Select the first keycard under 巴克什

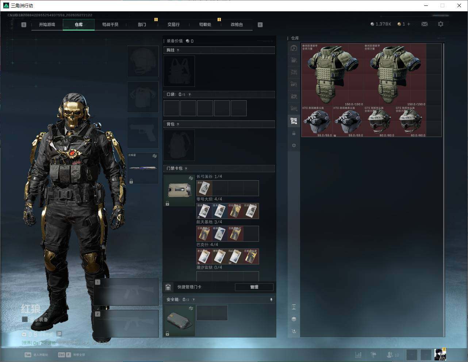coord(204,257)
